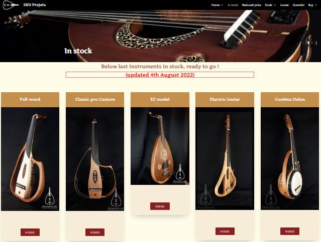The height and width of the screenshot is (242, 321).
Task: Open the E2 model oud image
Action: (x=160, y=146)
